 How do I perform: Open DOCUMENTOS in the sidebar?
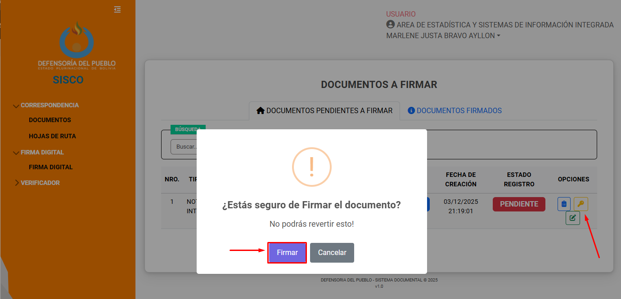pyautogui.click(x=50, y=120)
